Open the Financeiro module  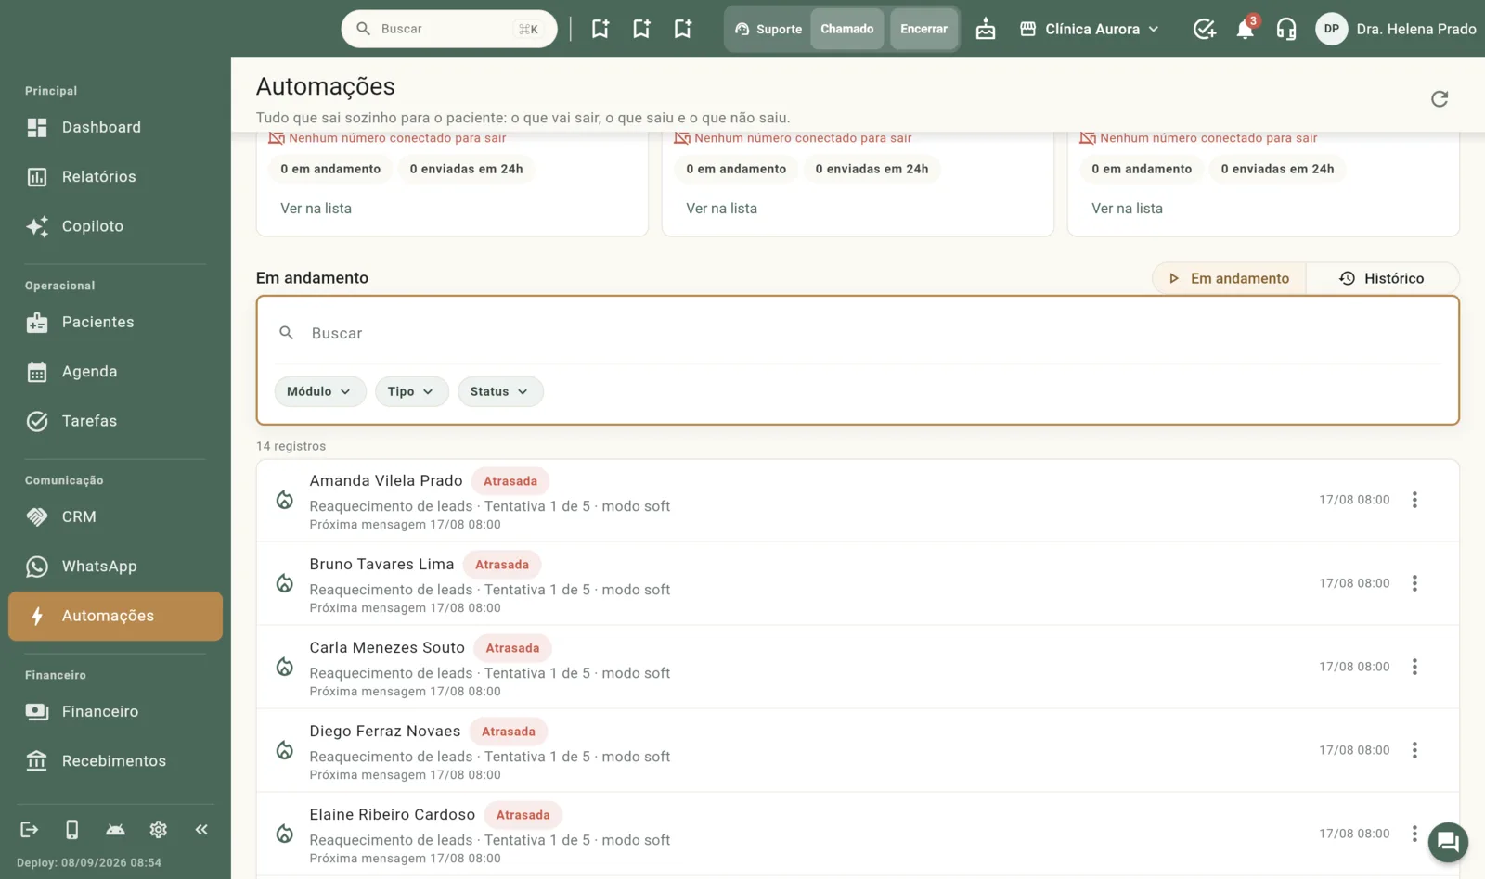[115, 711]
